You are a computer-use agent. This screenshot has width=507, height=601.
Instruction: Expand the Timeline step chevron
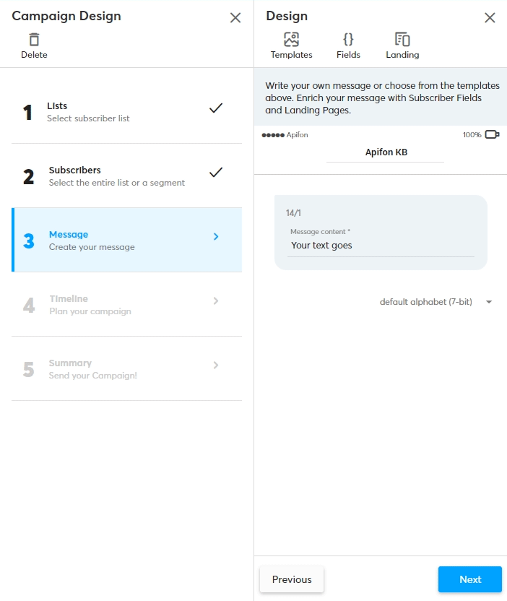click(x=216, y=300)
